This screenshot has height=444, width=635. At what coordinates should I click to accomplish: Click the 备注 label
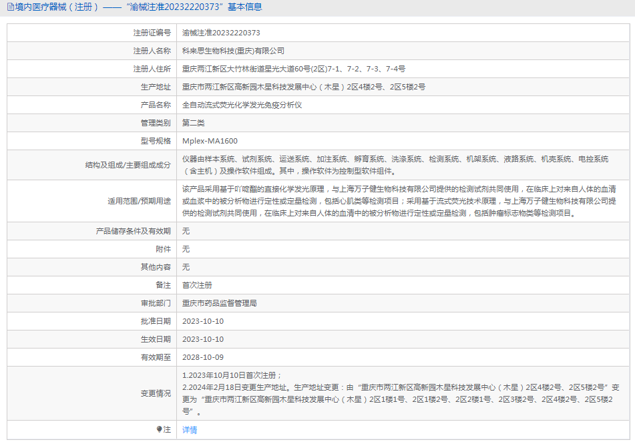tap(163, 285)
